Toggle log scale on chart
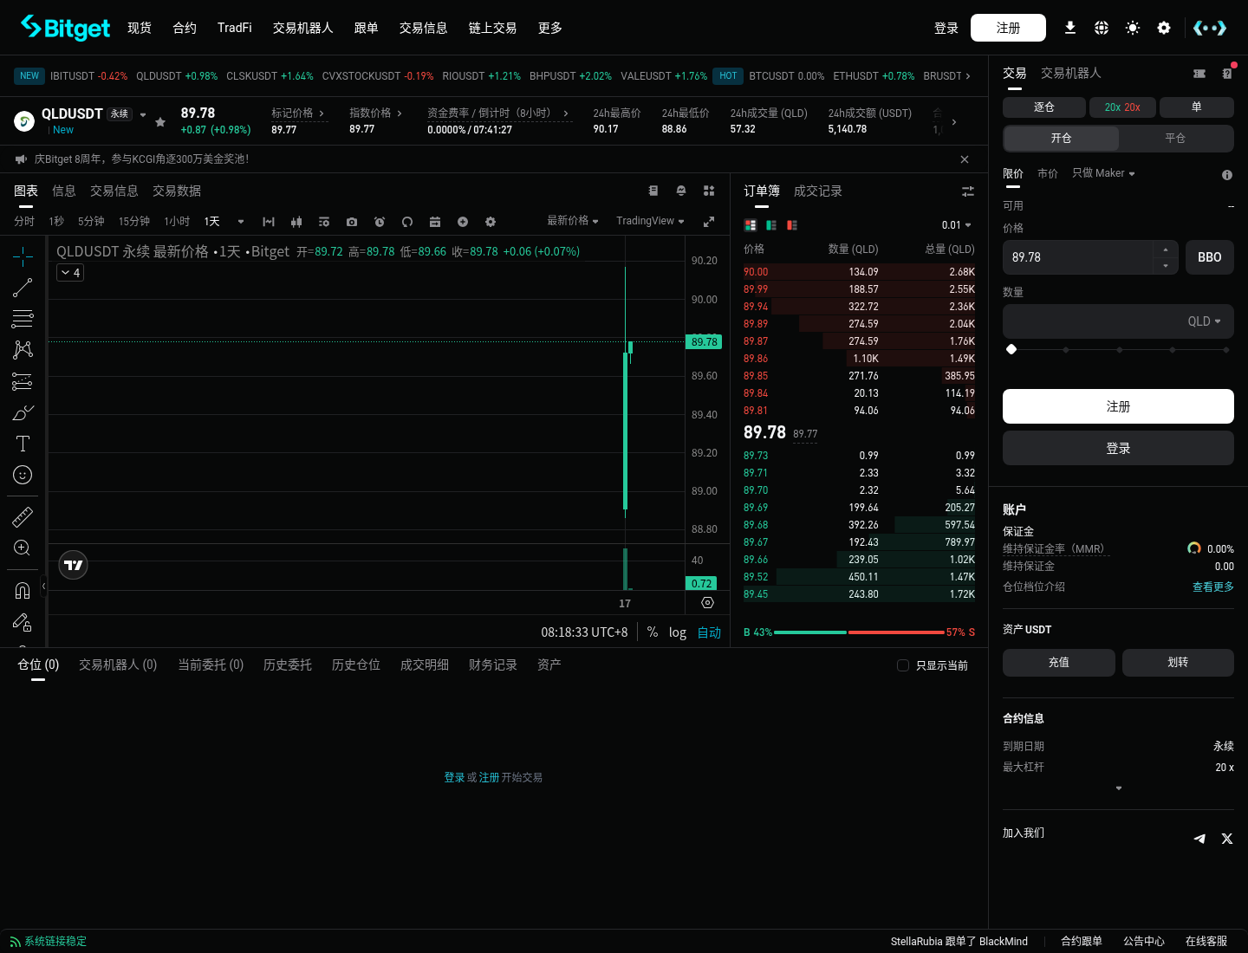 (678, 632)
